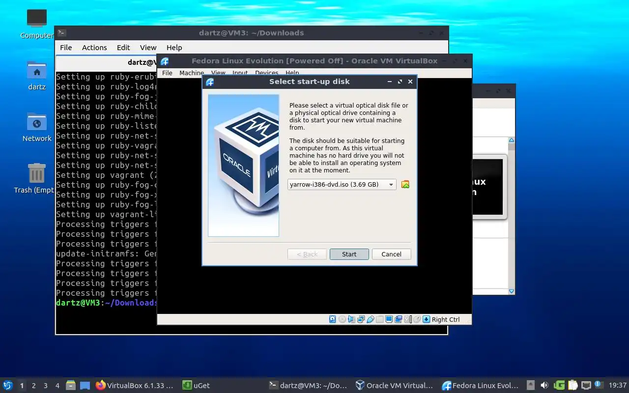Image resolution: width=629 pixels, height=393 pixels.
Task: Switch to workspace 3 in the taskbar pager
Action: pyautogui.click(x=46, y=386)
